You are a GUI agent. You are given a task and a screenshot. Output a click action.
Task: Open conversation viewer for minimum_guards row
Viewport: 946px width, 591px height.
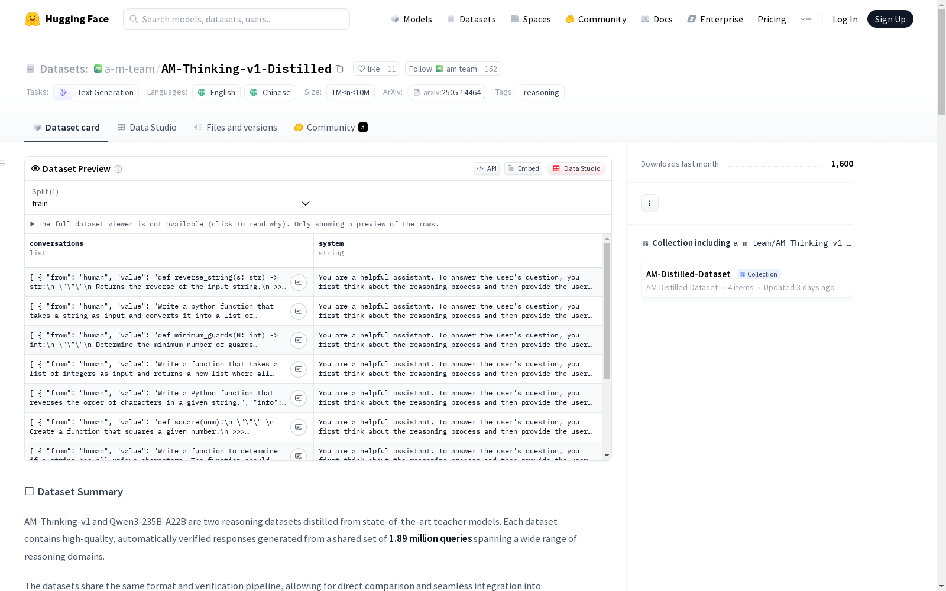[x=299, y=340]
